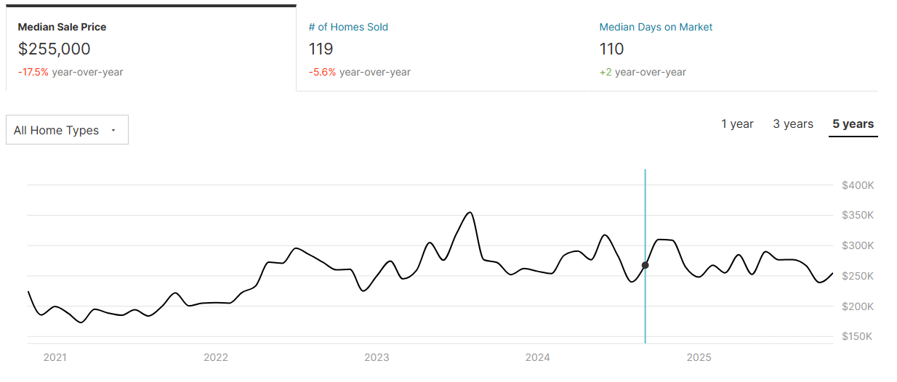Click the 119 homes sold figure
The width and height of the screenshot is (897, 382).
321,49
